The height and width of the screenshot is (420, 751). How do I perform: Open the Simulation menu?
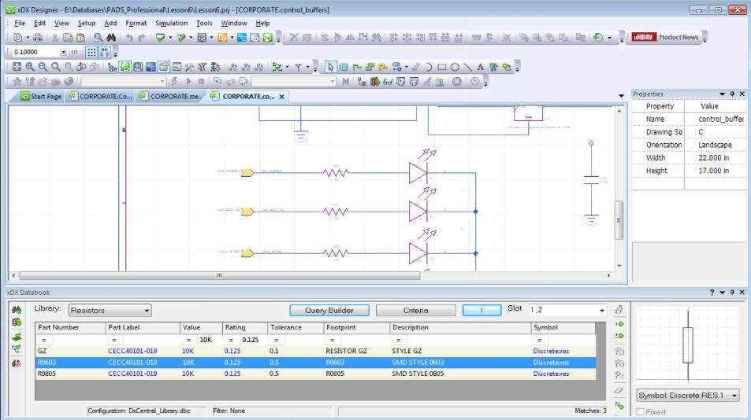pyautogui.click(x=172, y=23)
